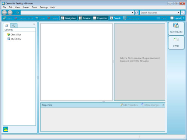Viewport: 187px width, 140px height.
Task: Open the Settings menu
Action: coord(44,7)
